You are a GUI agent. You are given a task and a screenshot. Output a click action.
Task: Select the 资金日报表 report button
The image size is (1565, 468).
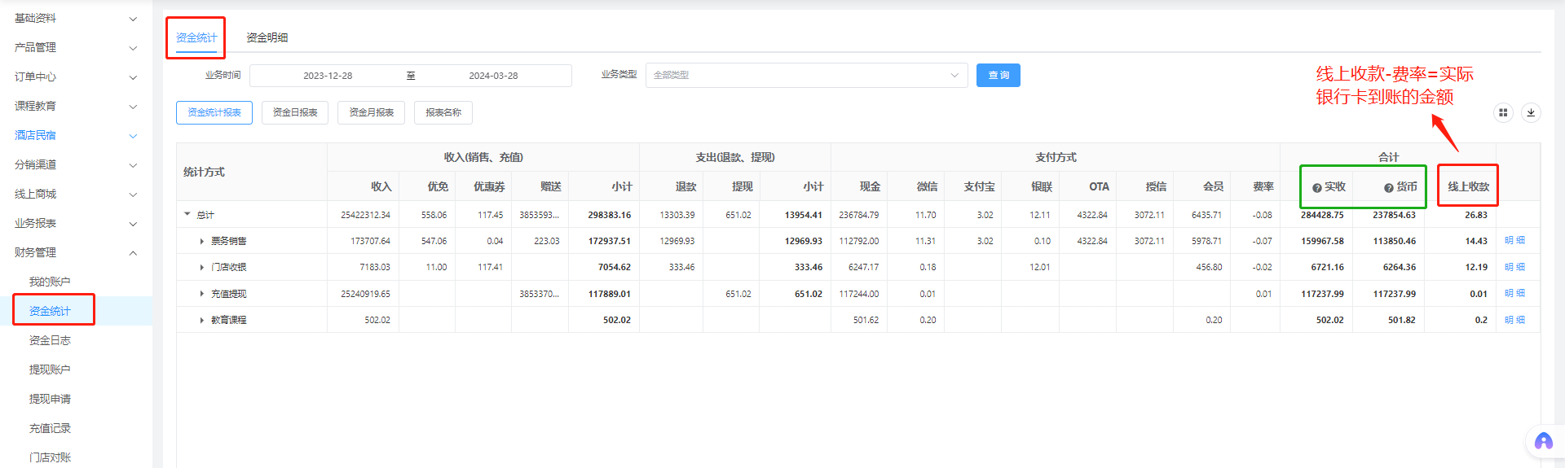294,113
